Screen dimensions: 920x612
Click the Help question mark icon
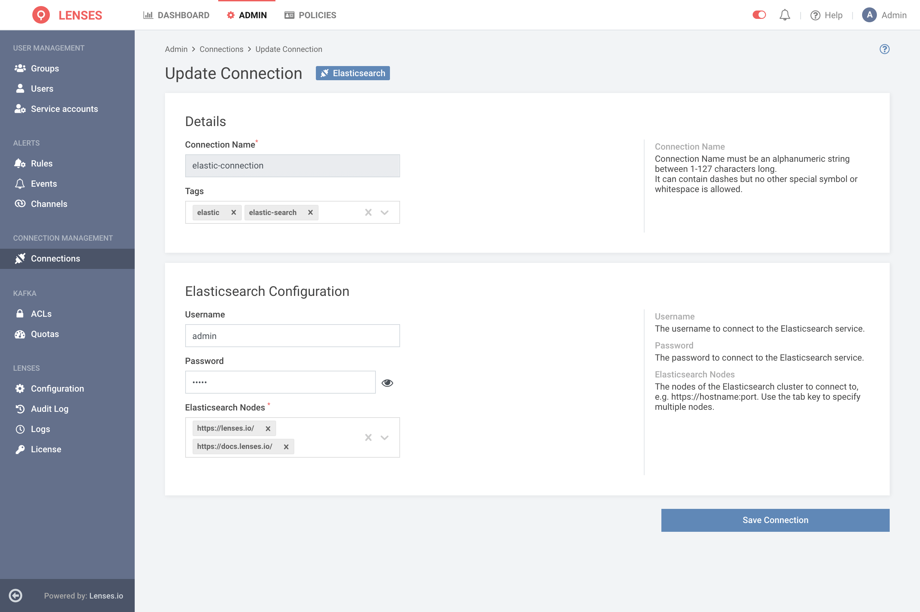point(815,15)
